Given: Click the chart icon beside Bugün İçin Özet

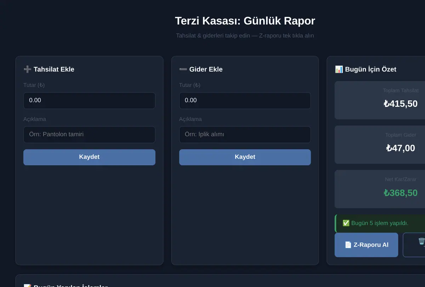Looking at the screenshot, I should 339,69.
